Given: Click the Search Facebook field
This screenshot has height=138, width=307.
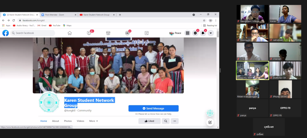Looking at the screenshot, I should click(32, 33).
